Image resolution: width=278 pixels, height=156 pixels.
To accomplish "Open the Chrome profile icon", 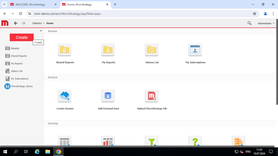I will coord(265,14).
